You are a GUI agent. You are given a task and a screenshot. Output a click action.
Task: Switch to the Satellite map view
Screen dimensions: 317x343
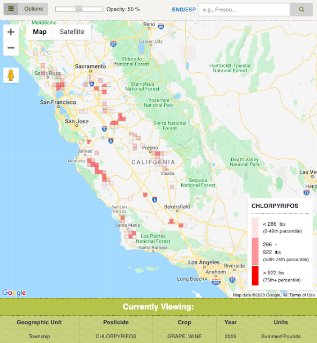(x=72, y=32)
